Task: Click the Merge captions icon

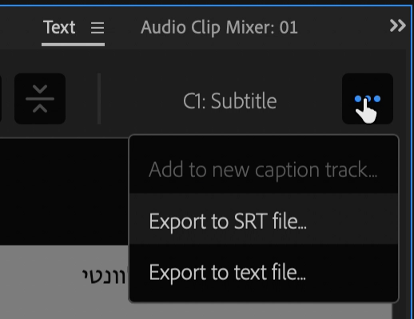Action: 40,99
